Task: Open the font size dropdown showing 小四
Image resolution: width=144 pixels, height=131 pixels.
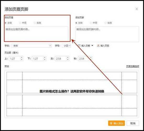Action: (67, 46)
